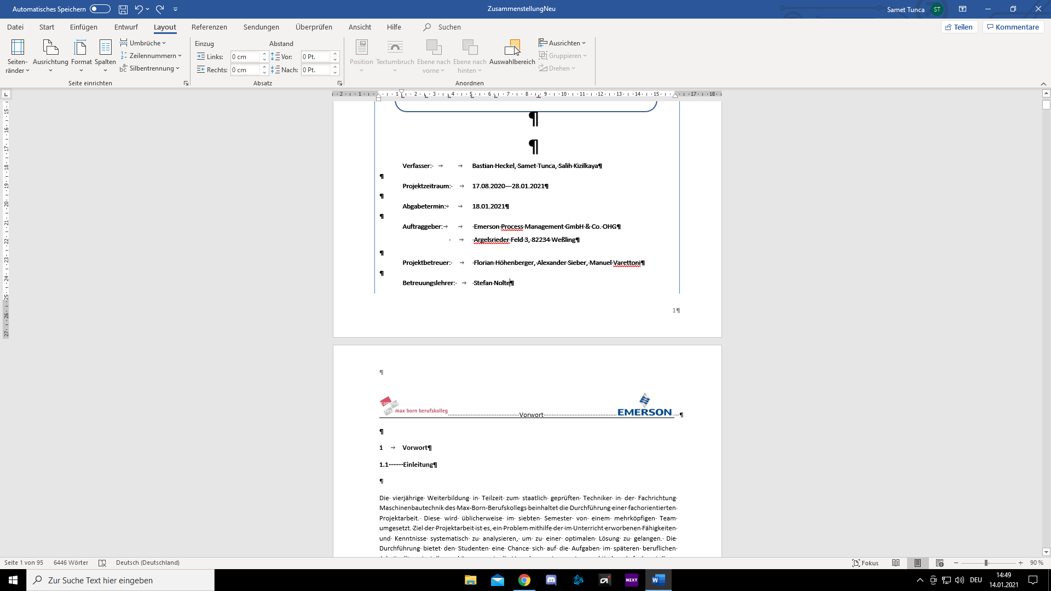This screenshot has width=1051, height=591.
Task: Switch to the read mode view icon
Action: pyautogui.click(x=896, y=563)
